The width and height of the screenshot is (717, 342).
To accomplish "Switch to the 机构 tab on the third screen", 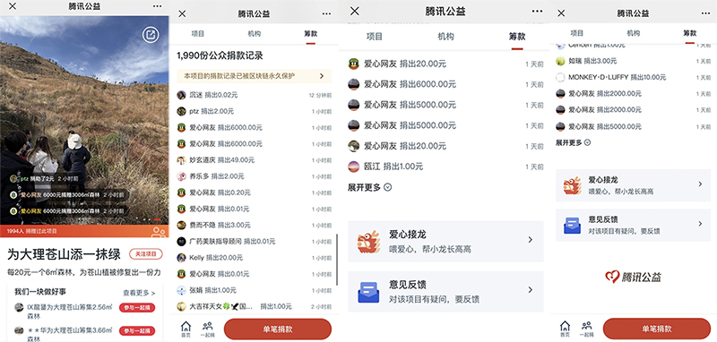I will (445, 36).
